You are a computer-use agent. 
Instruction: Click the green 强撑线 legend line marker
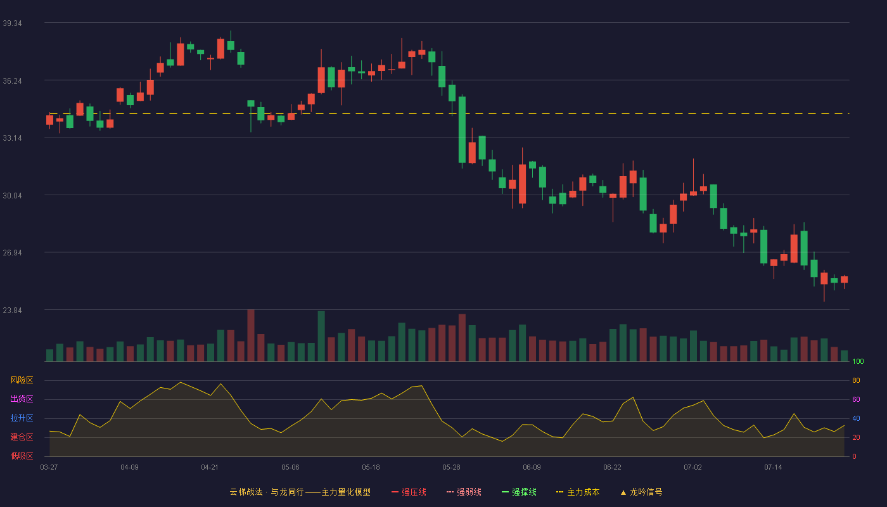click(505, 492)
